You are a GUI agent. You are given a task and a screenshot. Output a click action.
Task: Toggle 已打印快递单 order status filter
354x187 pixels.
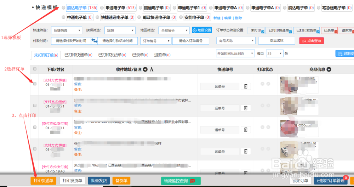279,30
